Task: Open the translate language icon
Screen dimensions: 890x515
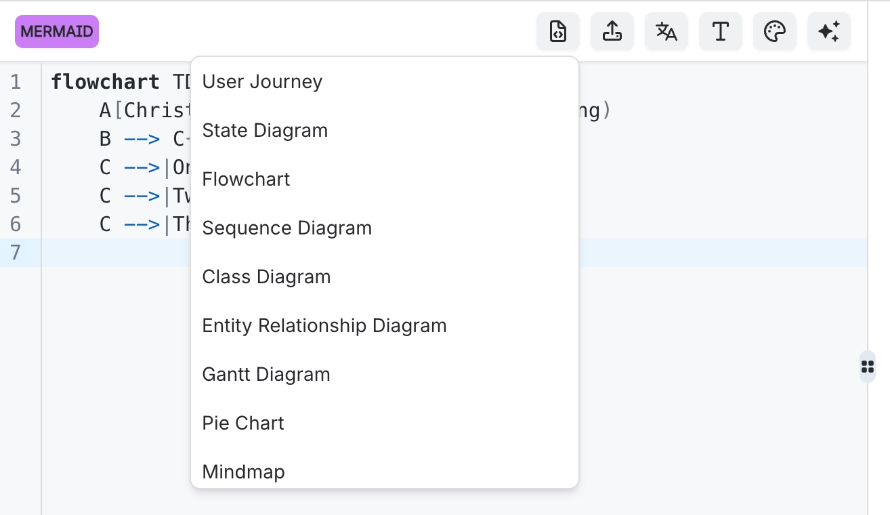Action: pos(666,31)
